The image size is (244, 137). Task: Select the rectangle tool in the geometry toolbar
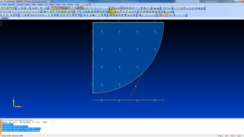tap(10, 11)
